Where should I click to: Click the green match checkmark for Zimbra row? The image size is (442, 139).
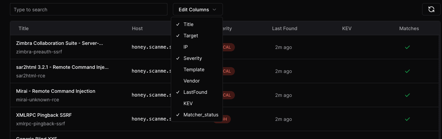click(407, 47)
